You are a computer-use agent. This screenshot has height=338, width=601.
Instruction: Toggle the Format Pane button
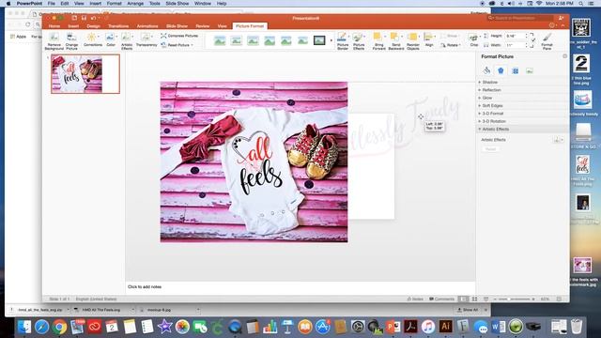coord(547,41)
